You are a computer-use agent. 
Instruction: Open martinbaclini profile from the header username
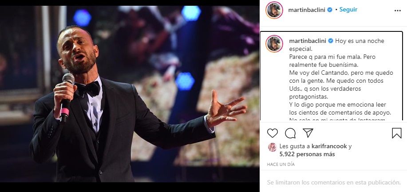click(x=307, y=10)
